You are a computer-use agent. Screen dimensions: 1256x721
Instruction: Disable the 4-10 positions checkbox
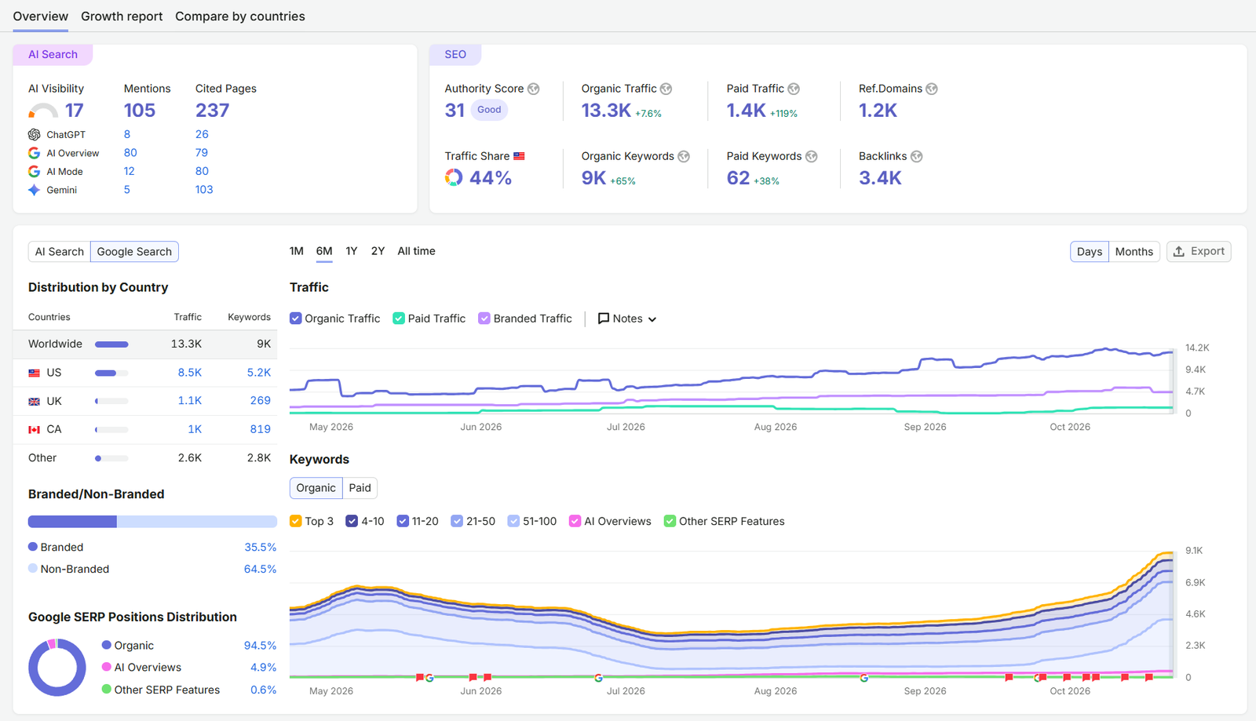(x=352, y=521)
